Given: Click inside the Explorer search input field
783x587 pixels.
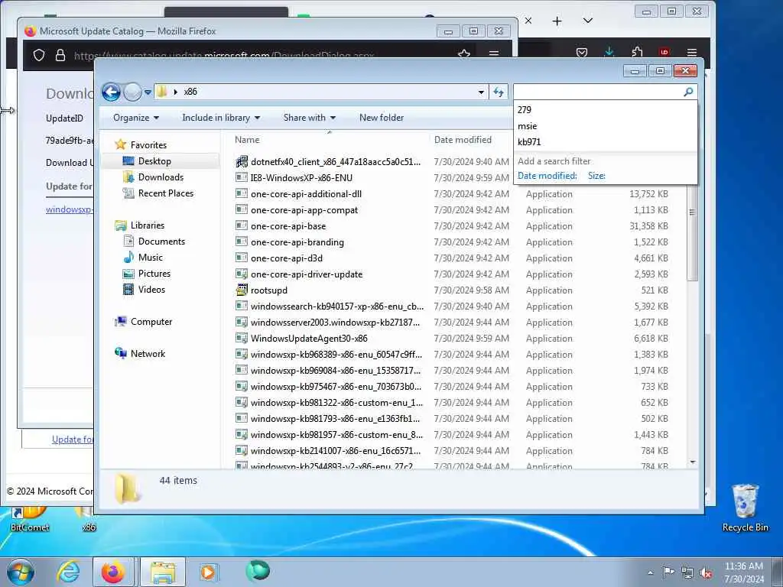Looking at the screenshot, I should (x=598, y=92).
